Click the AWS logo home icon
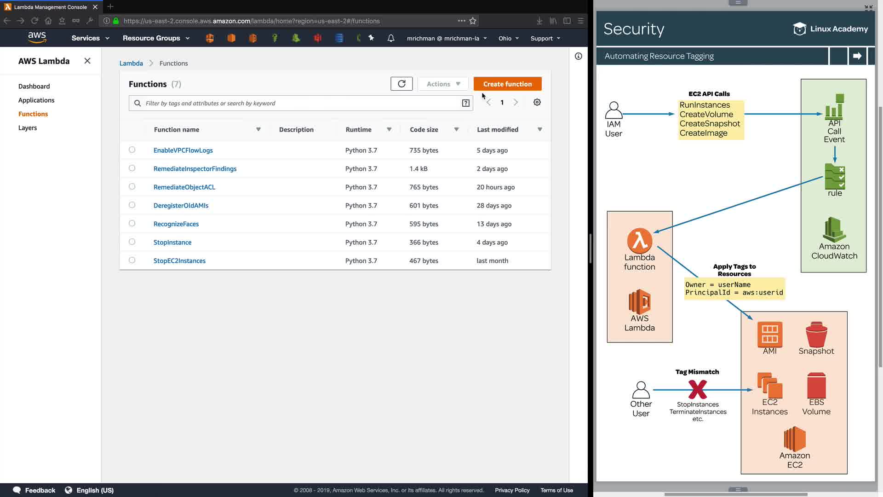The width and height of the screenshot is (883, 497). (x=37, y=38)
